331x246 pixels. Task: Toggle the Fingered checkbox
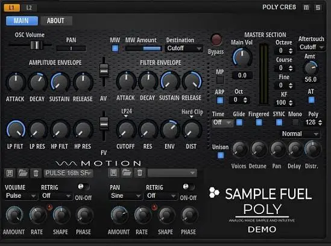pos(259,122)
